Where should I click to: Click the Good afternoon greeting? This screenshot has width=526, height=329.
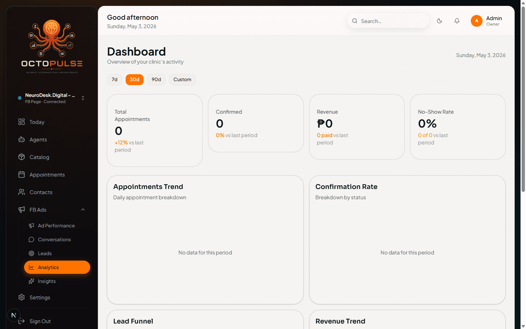(x=133, y=17)
